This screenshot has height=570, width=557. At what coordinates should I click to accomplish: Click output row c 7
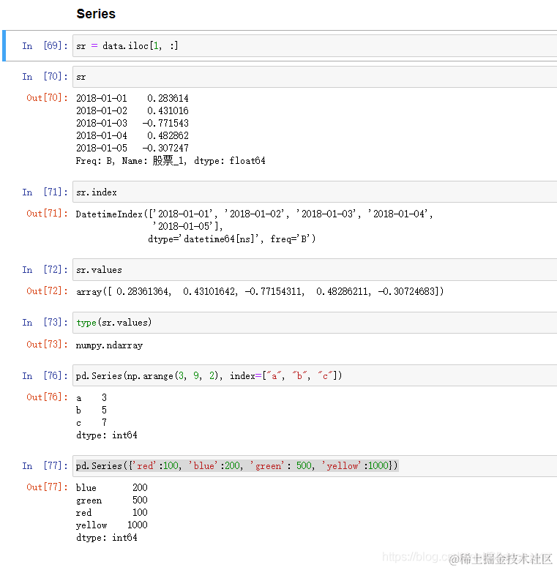pos(91,422)
